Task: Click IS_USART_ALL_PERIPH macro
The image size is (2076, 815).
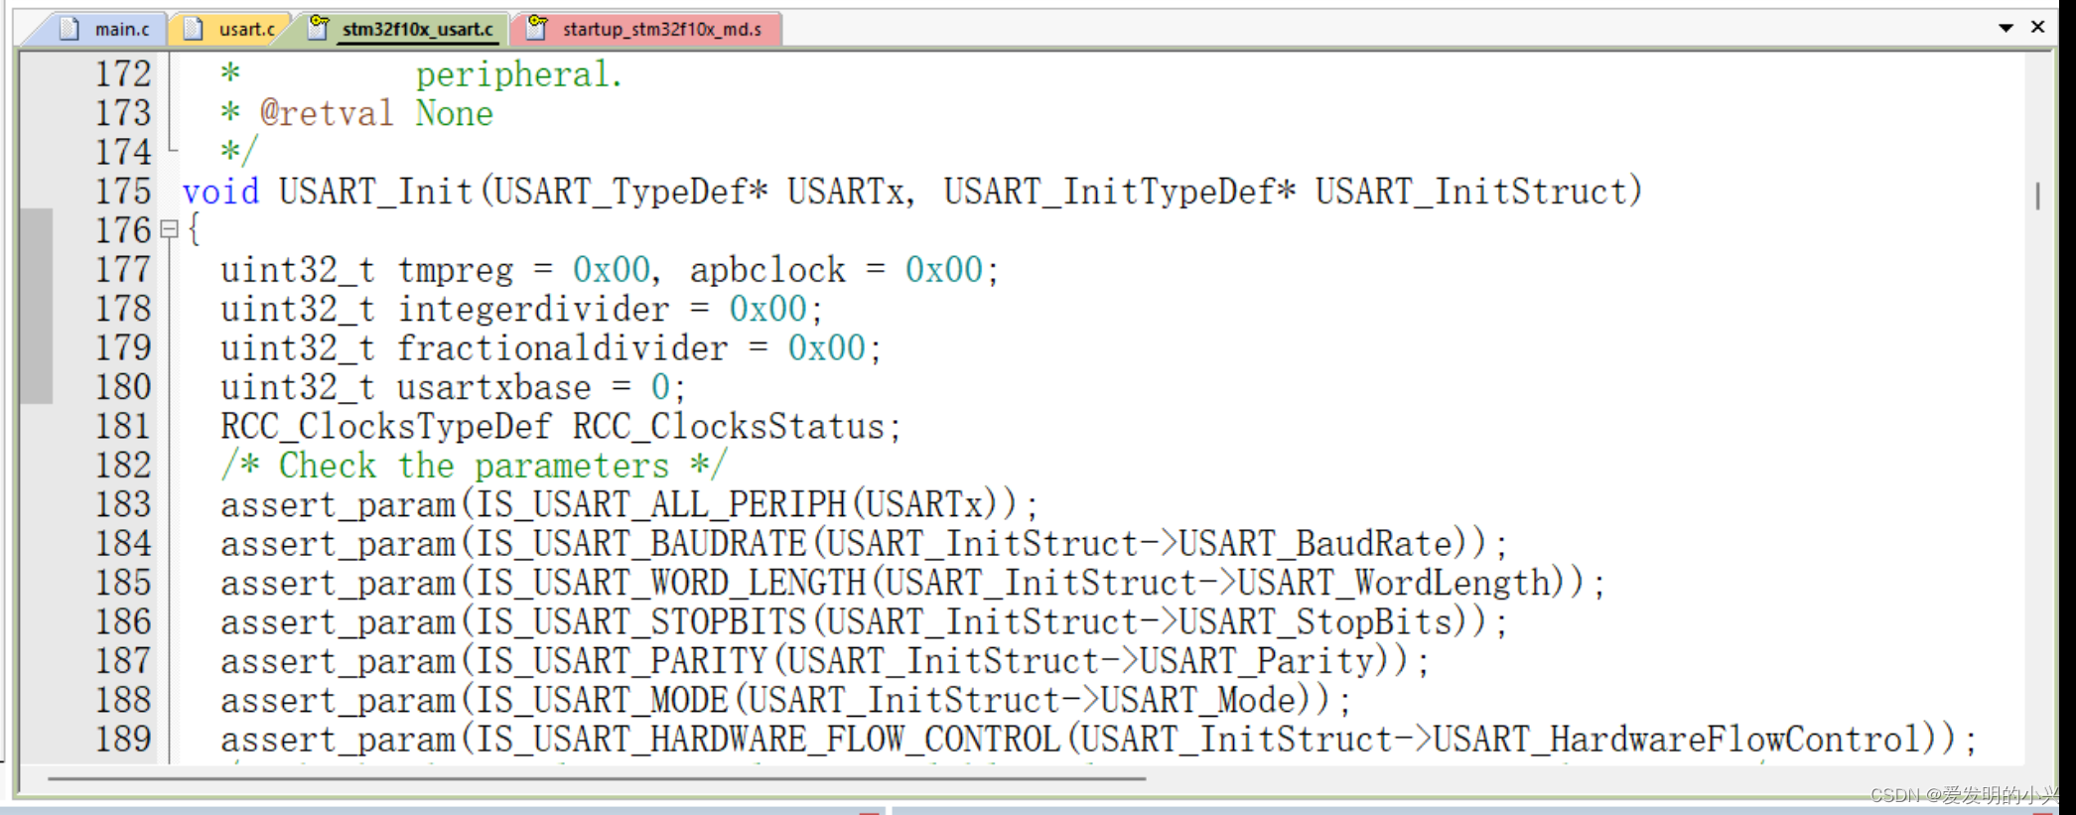Action: pos(660,505)
